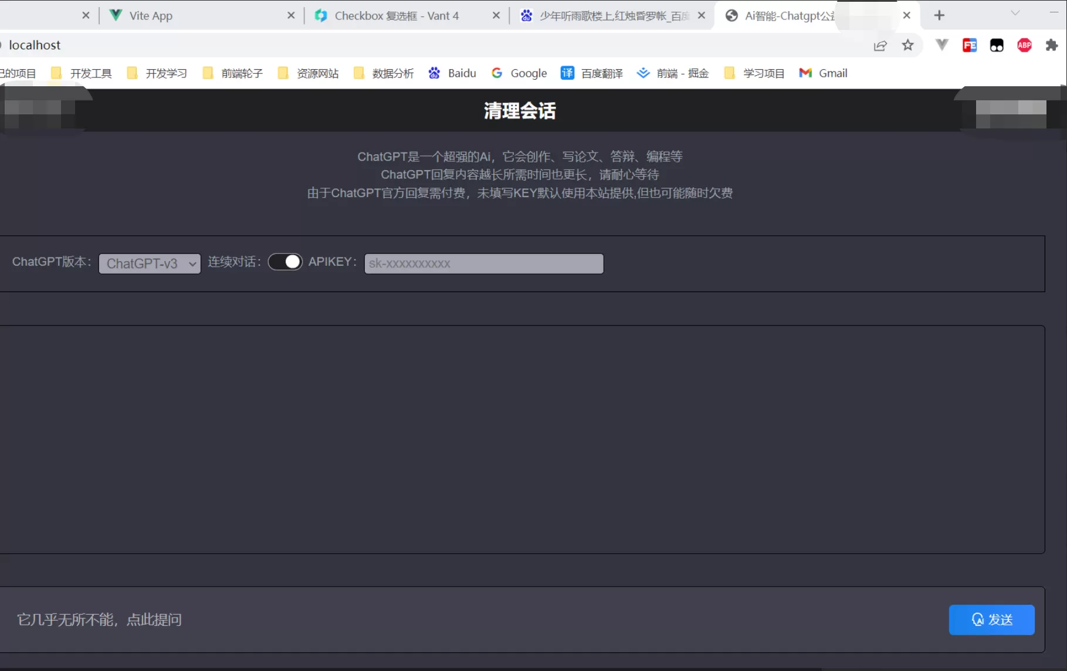Open the Gmail bookmark
The height and width of the screenshot is (671, 1067).
pos(824,73)
